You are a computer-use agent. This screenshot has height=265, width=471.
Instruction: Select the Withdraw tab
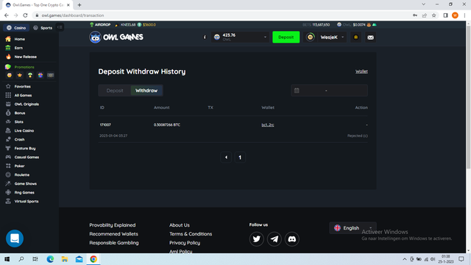tap(146, 91)
